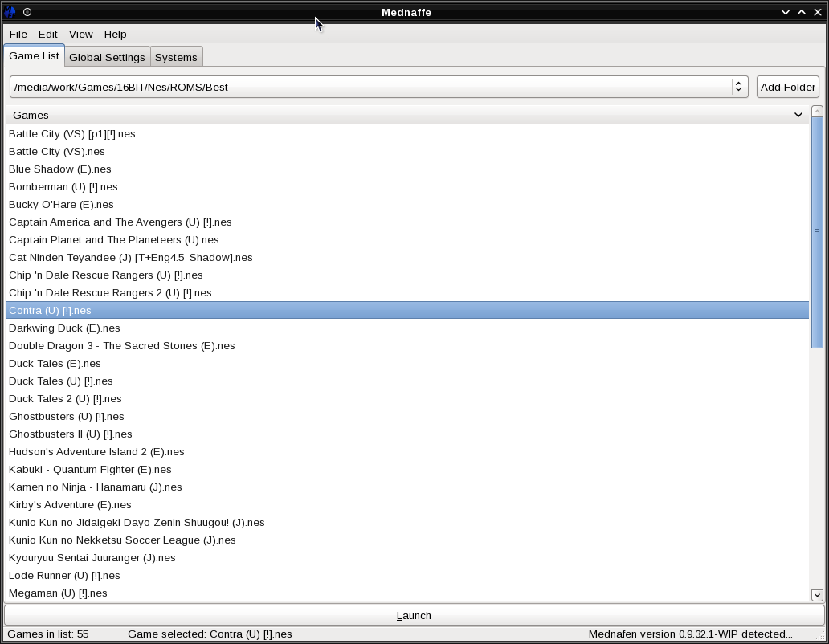Screen dimensions: 829x644
Task: Click the Add Folder button
Action: coord(788,87)
